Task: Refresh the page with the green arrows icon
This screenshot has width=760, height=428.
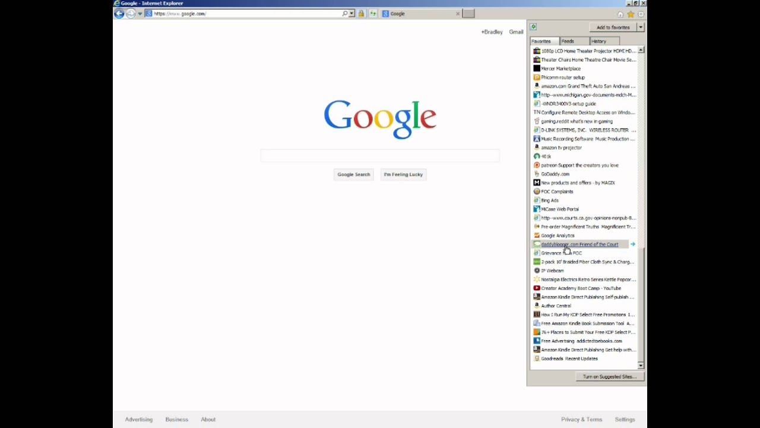Action: click(x=373, y=14)
